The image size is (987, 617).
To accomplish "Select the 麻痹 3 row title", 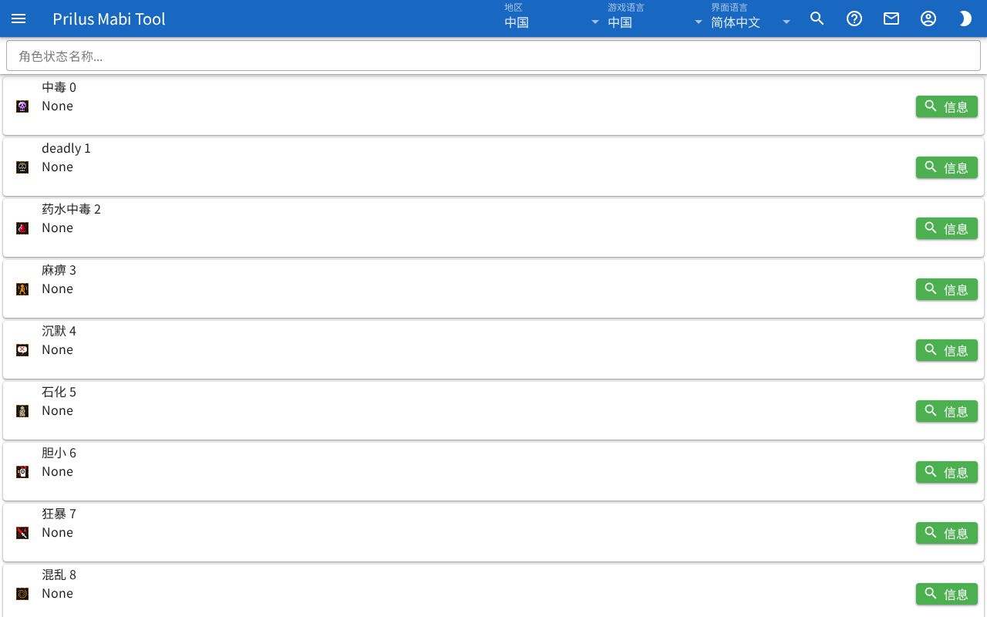I will (59, 270).
